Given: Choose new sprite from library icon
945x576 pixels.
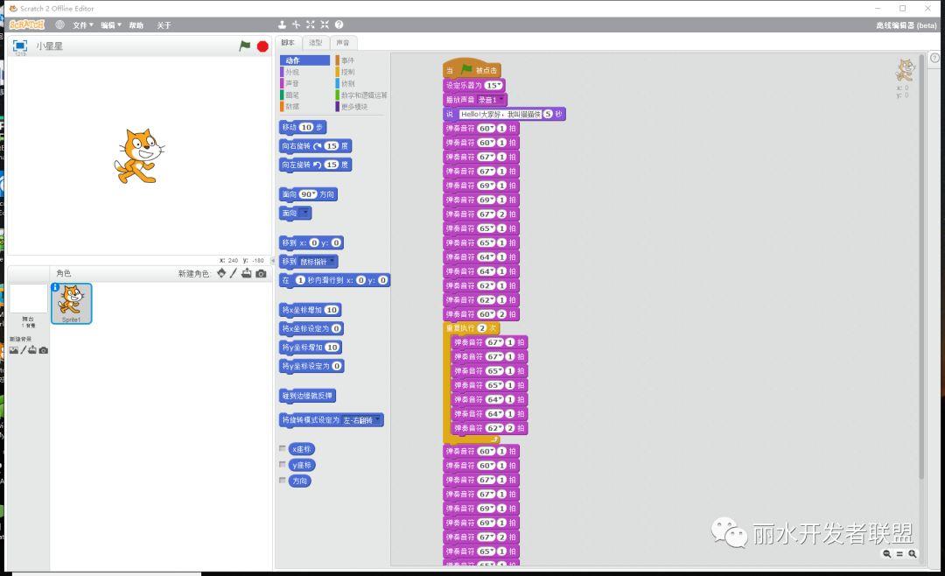Looking at the screenshot, I should (x=221, y=273).
